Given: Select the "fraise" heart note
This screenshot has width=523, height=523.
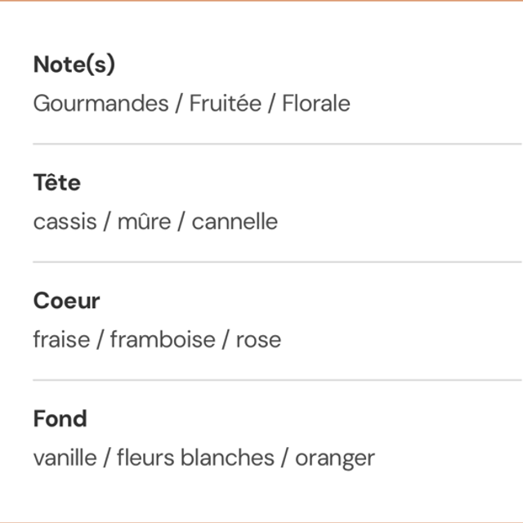Looking at the screenshot, I should coord(61,339).
